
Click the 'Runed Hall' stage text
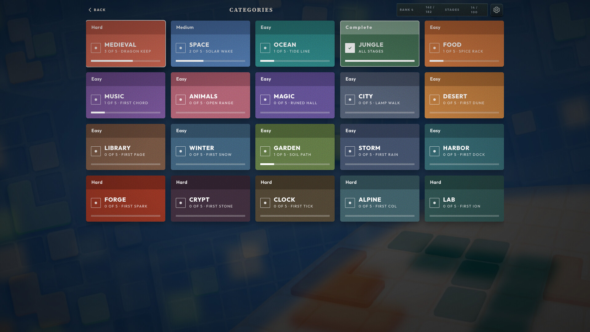tap(304, 103)
